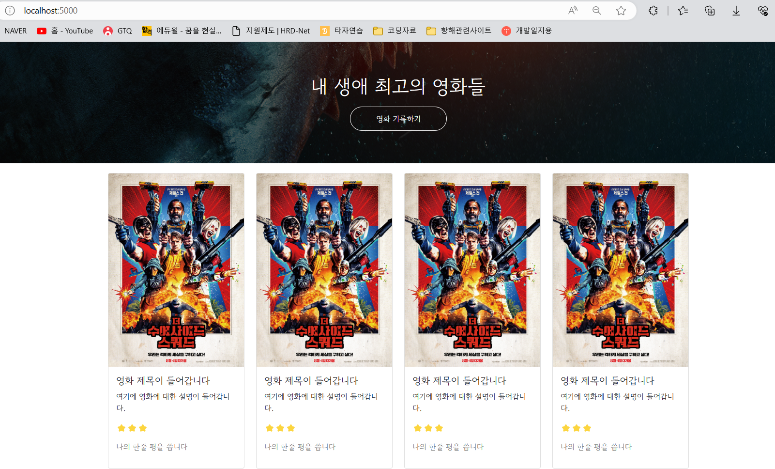Screen dimensions: 775x469
Task: Click the first card's star rating
Action: [132, 428]
